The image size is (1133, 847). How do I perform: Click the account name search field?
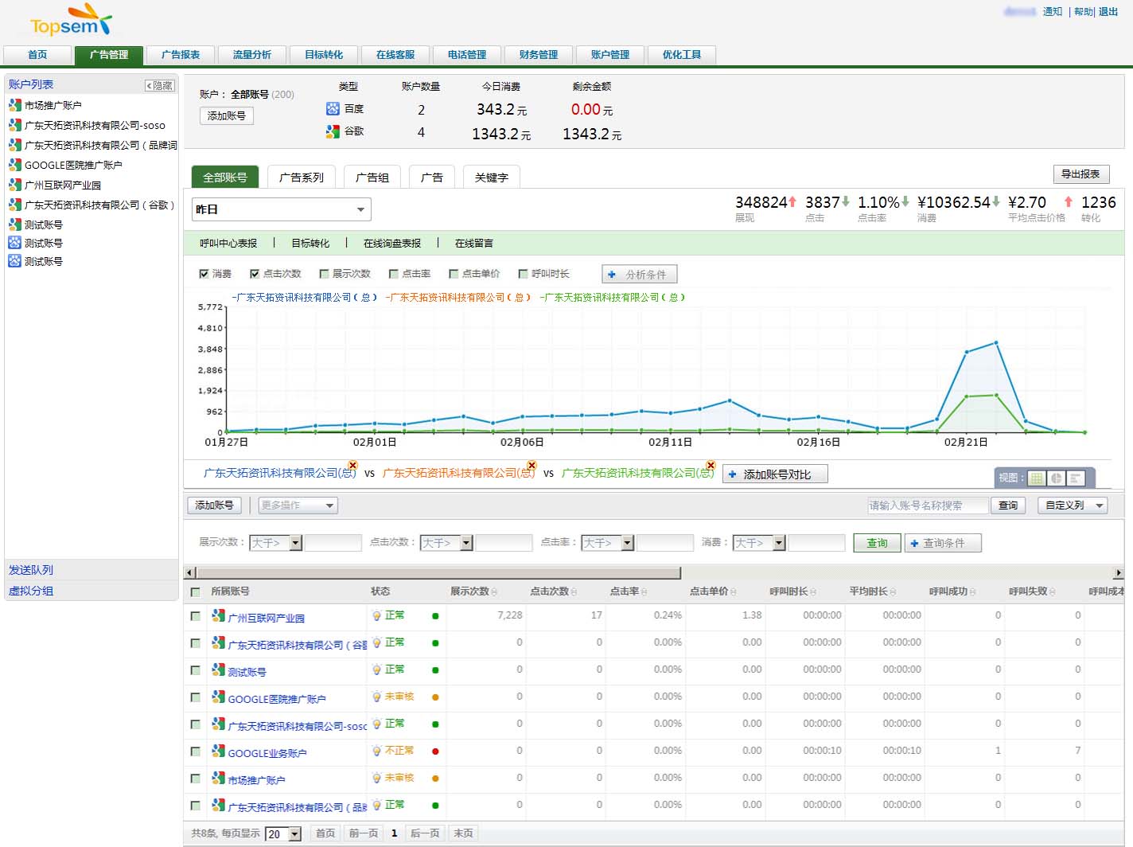point(928,505)
